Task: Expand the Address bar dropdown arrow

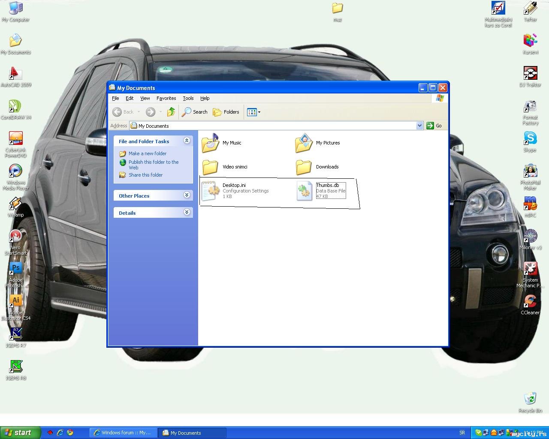Action: (419, 126)
